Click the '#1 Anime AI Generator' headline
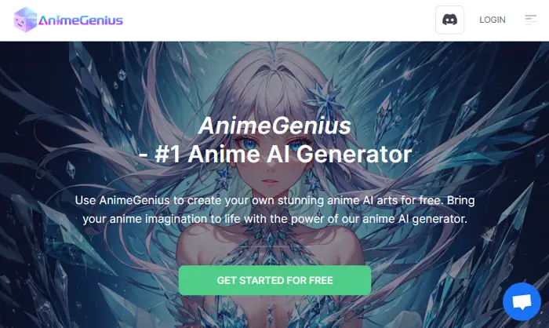Screen dimensions: 549x328 [x=275, y=154]
